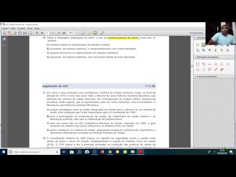Select sticky note tool in top toolbar

[x=90, y=33]
